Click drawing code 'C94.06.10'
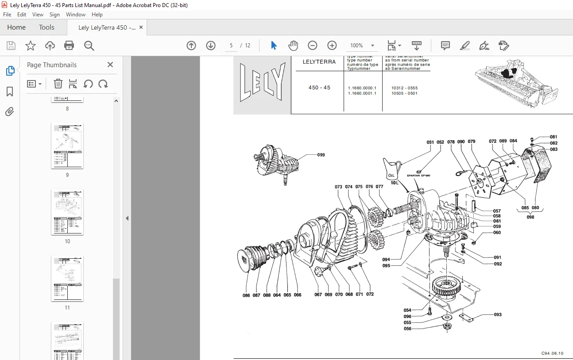 tap(552, 353)
